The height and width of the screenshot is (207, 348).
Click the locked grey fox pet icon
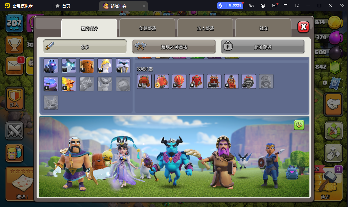coord(105,84)
